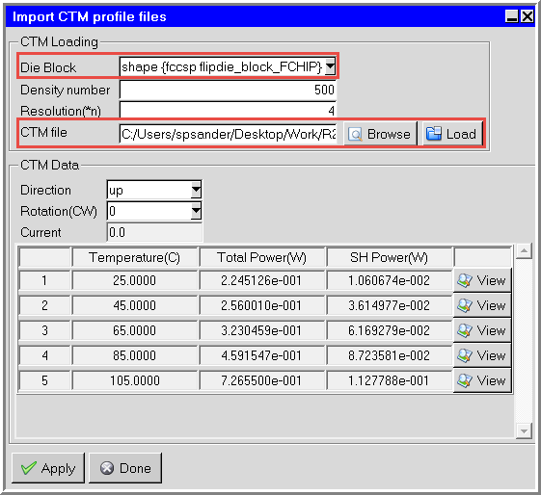Screen dimensions: 541x495
Task: Select temperature cell 45.0000
Action: point(135,305)
